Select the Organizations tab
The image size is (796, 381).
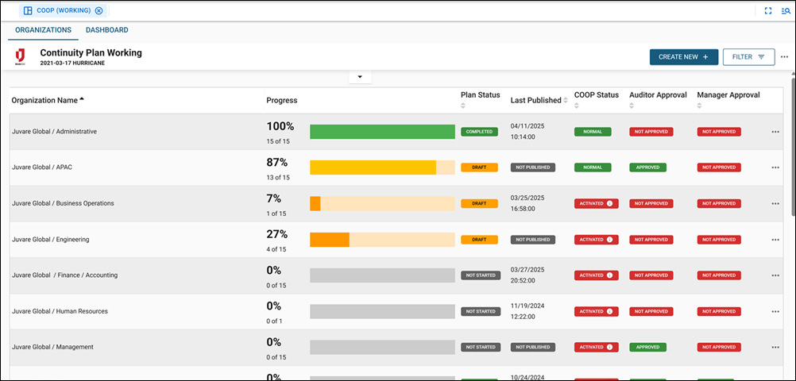tap(44, 30)
